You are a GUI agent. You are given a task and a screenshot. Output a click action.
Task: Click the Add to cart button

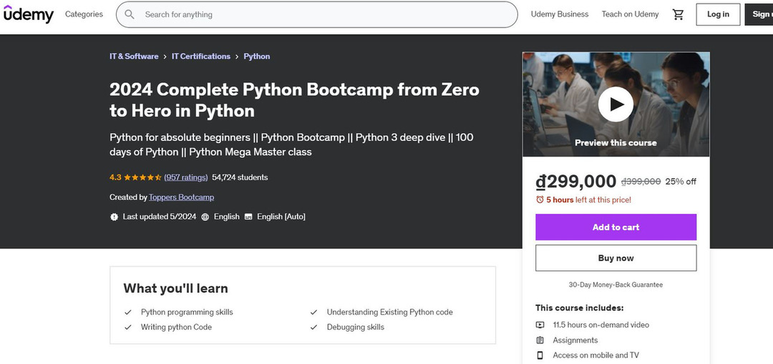tap(616, 227)
